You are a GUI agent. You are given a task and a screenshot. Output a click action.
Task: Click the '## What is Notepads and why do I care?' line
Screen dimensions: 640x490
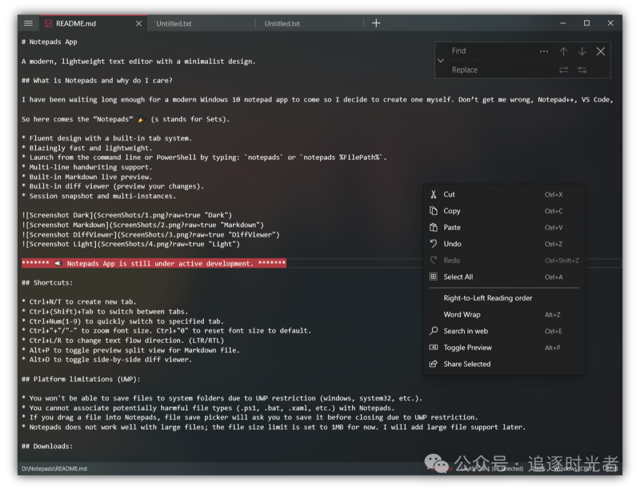click(x=97, y=81)
